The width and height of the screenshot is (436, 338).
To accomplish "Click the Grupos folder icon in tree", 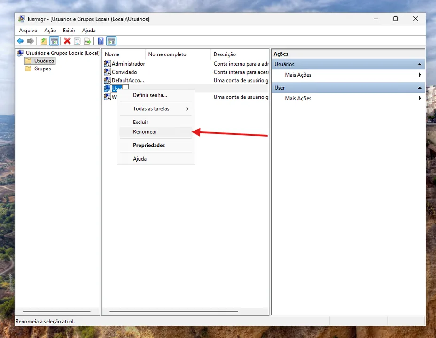I will (28, 69).
